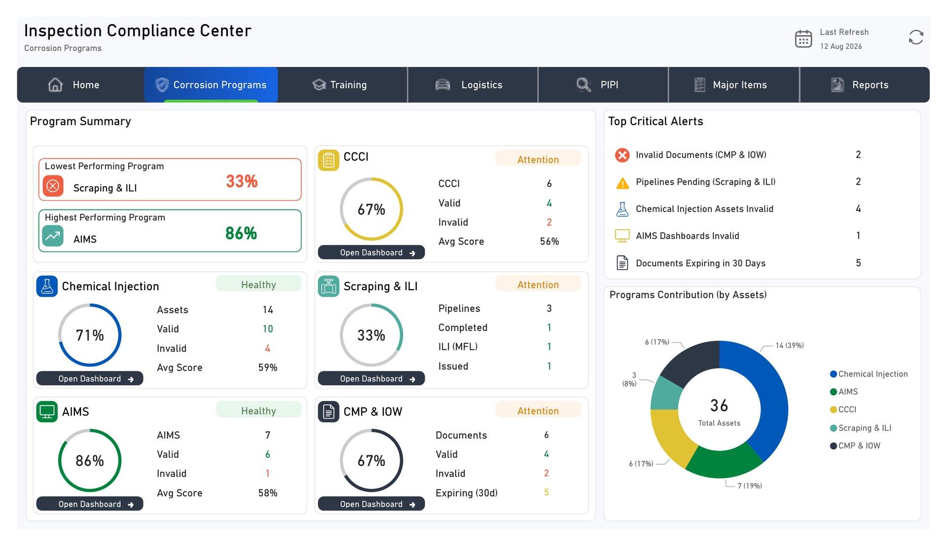The height and width of the screenshot is (547, 947).
Task: Click the Logistics vehicle icon
Action: (x=442, y=85)
